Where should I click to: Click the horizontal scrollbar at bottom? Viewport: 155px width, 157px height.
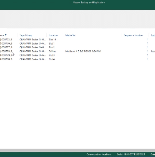click(77, 151)
